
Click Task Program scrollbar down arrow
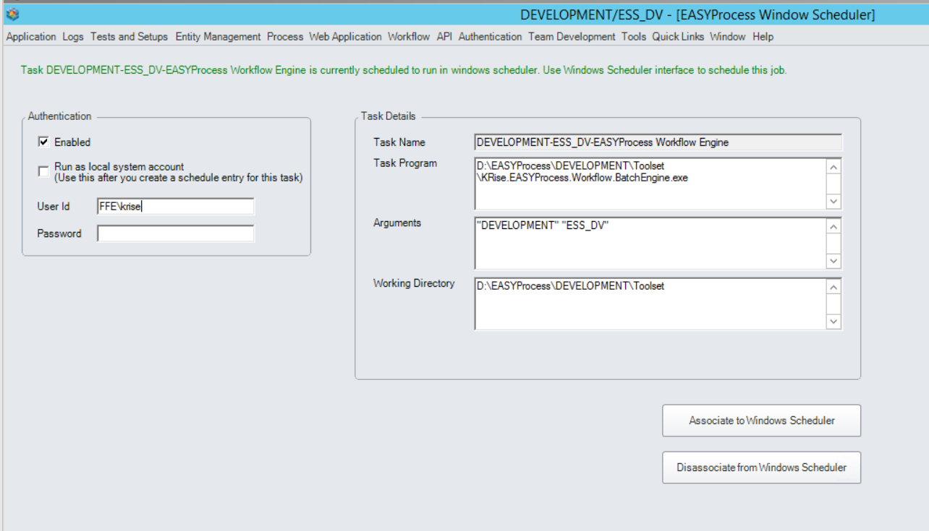pyautogui.click(x=833, y=202)
